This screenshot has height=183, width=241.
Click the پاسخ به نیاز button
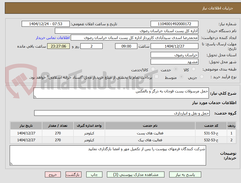(x=185, y=175)
